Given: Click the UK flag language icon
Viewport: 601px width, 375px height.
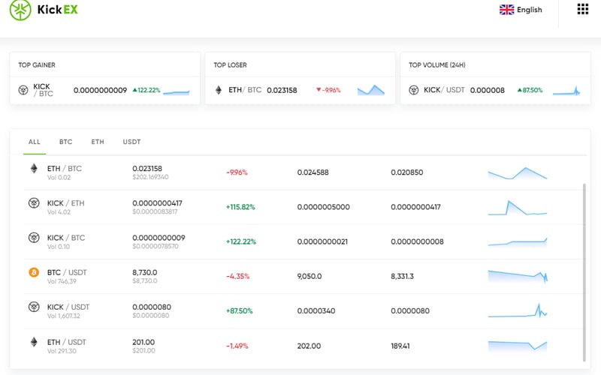Looking at the screenshot, I should point(506,10).
